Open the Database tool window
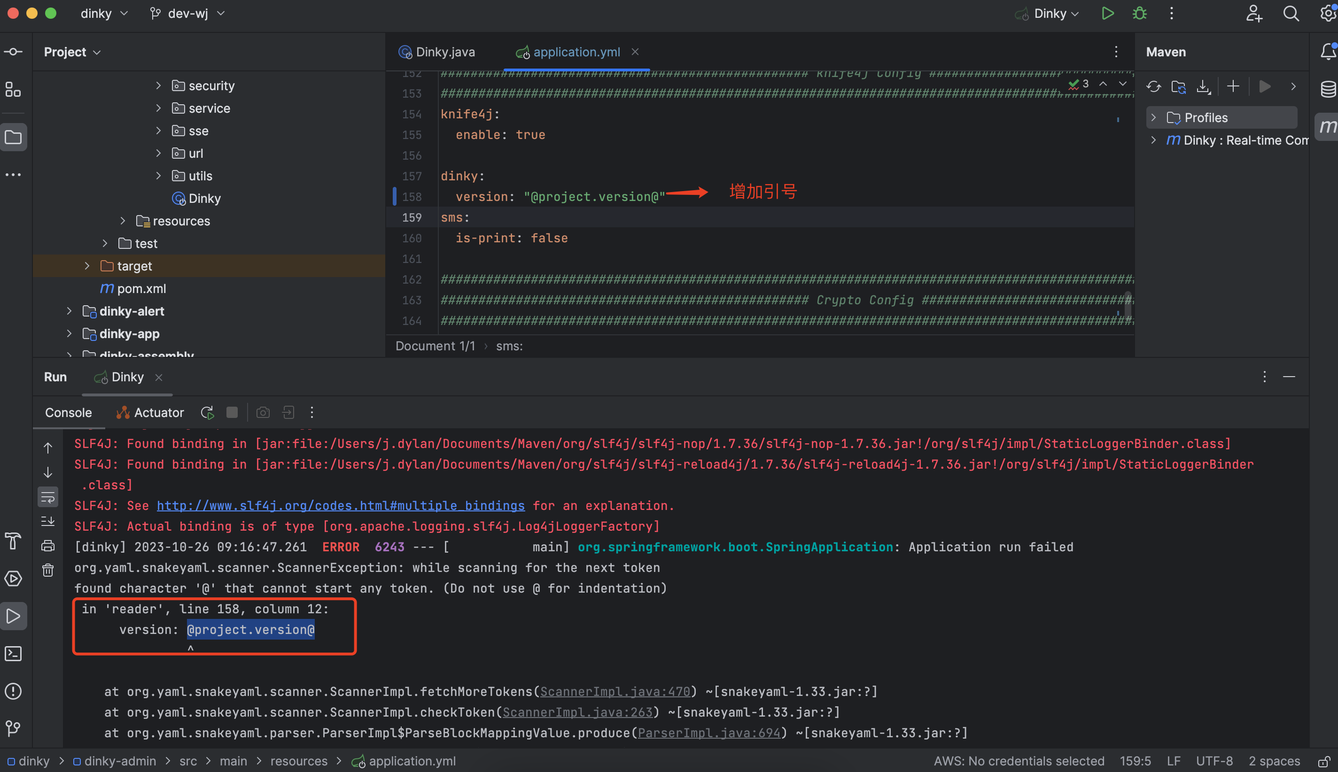Viewport: 1338px width, 772px height. coord(1328,89)
